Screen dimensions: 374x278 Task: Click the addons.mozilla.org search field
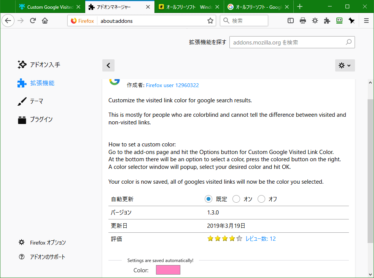tap(292, 42)
